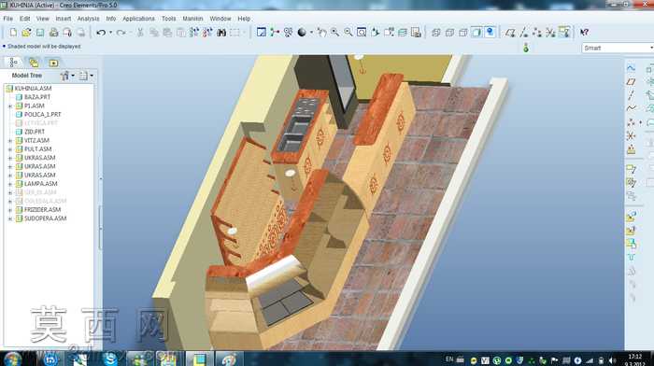This screenshot has height=366, width=654.
Task: Print the active object
Action: pyautogui.click(x=54, y=32)
